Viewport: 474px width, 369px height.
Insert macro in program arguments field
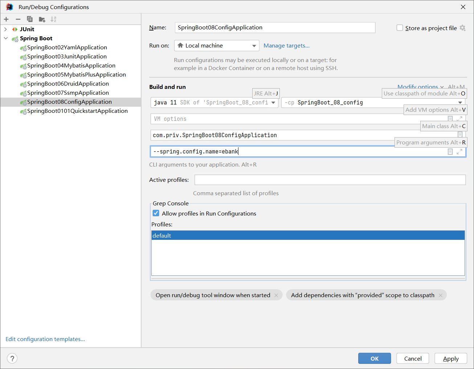(x=450, y=152)
